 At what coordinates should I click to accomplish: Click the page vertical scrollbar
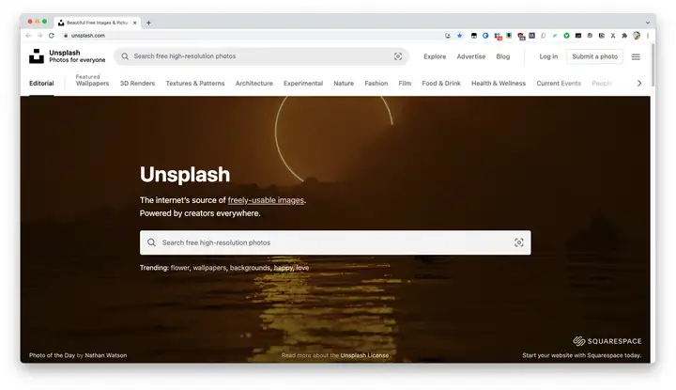pyautogui.click(x=653, y=65)
